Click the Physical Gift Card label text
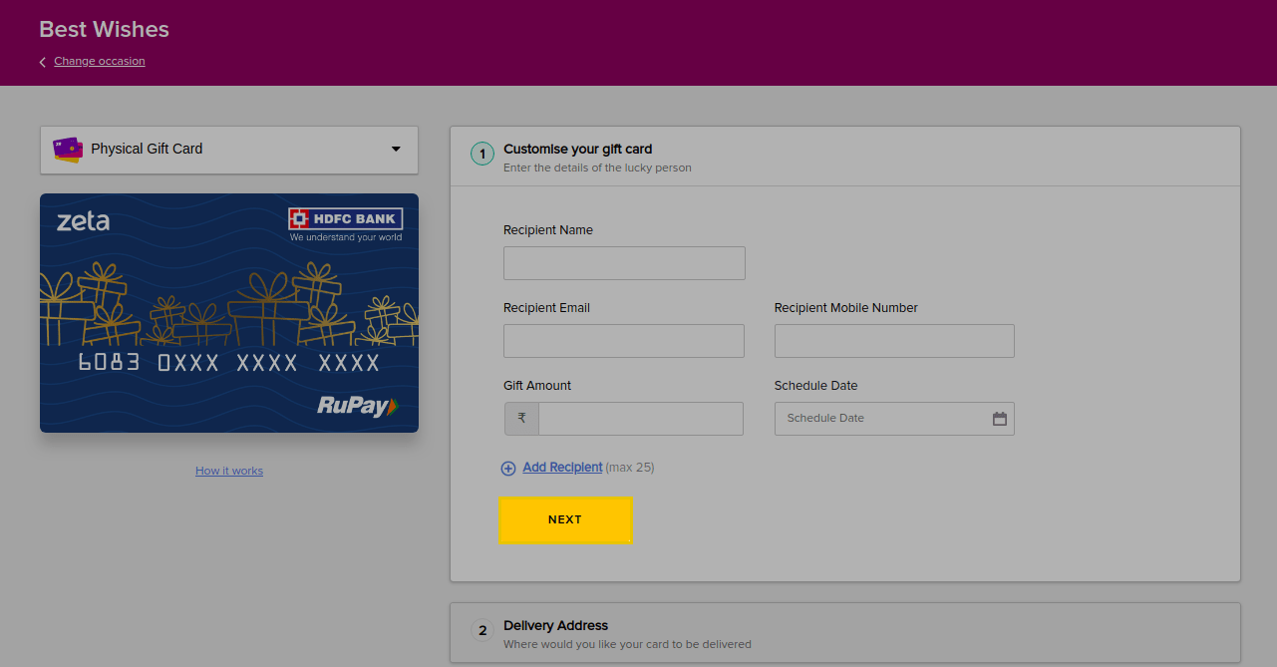This screenshot has height=667, width=1277. (x=147, y=149)
